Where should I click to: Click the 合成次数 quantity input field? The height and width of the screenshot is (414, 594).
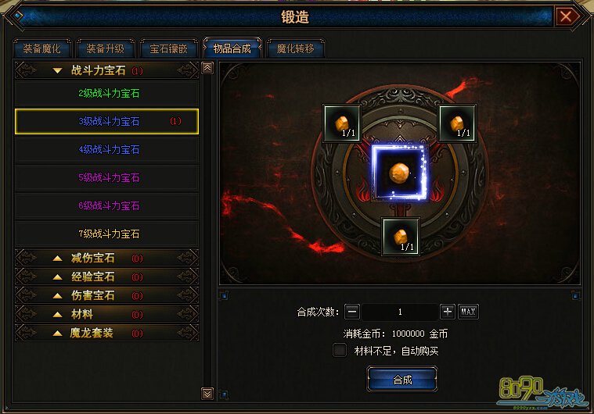click(x=400, y=312)
